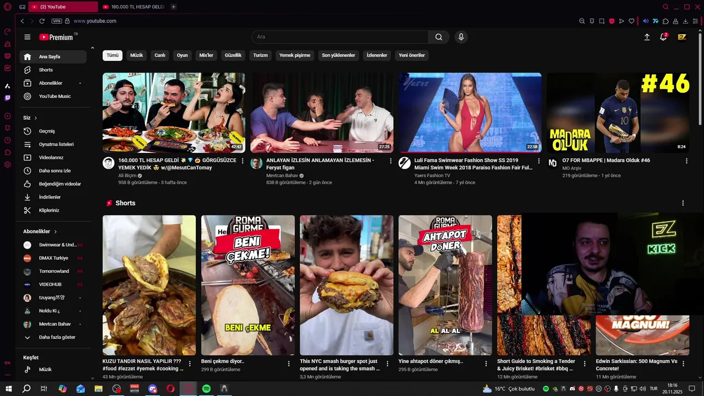Click the search magnifier button

point(438,37)
